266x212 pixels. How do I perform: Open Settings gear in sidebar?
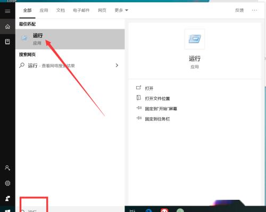pyautogui.click(x=7, y=183)
